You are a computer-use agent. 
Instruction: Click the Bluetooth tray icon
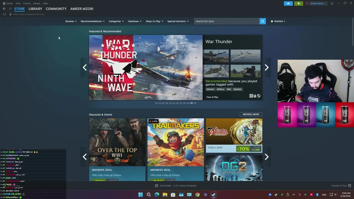pyautogui.click(x=317, y=195)
